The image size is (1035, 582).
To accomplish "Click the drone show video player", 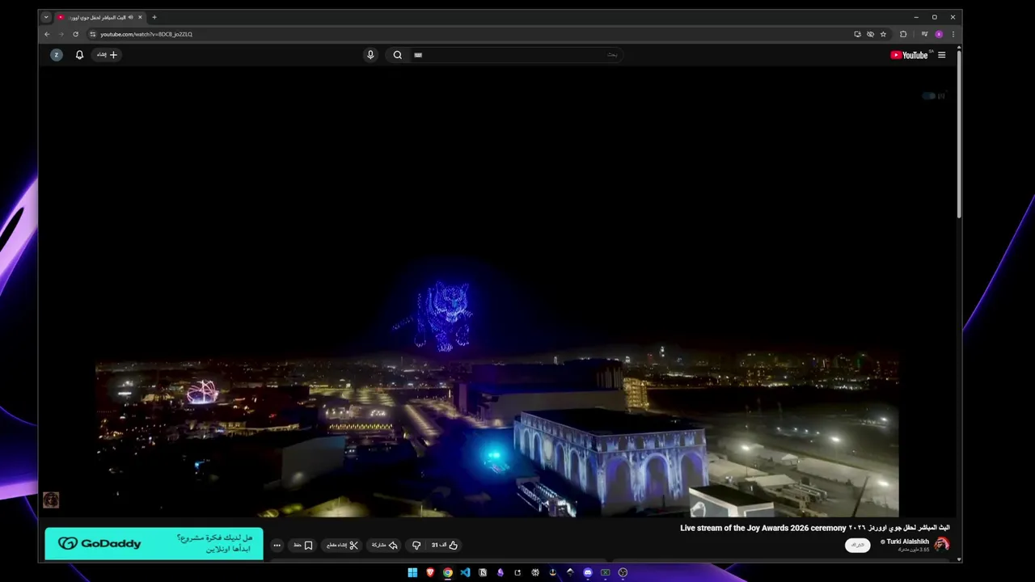I will [x=496, y=292].
